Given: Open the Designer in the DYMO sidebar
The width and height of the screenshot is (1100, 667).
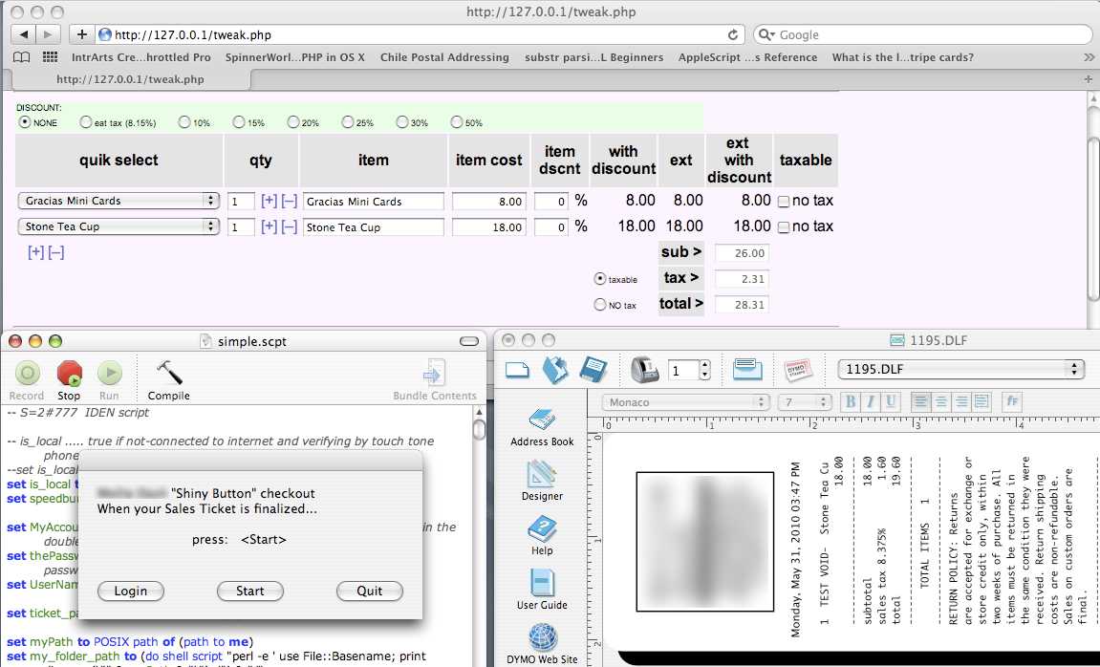Looking at the screenshot, I should click(542, 481).
